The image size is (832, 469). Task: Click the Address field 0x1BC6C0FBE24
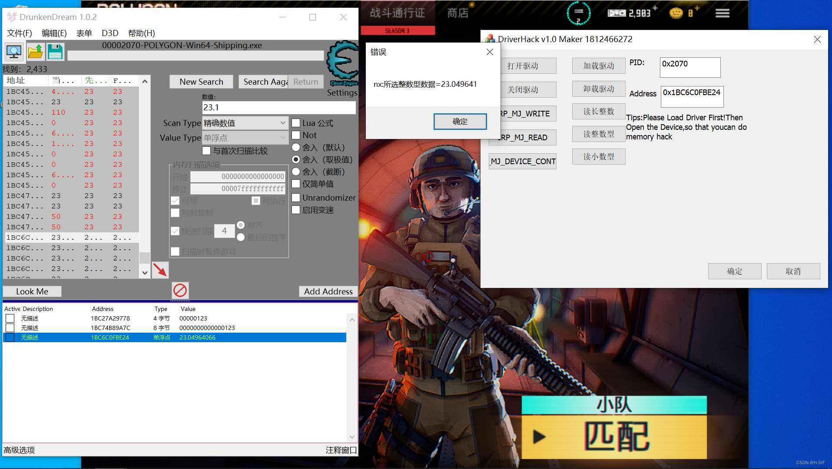tap(692, 96)
